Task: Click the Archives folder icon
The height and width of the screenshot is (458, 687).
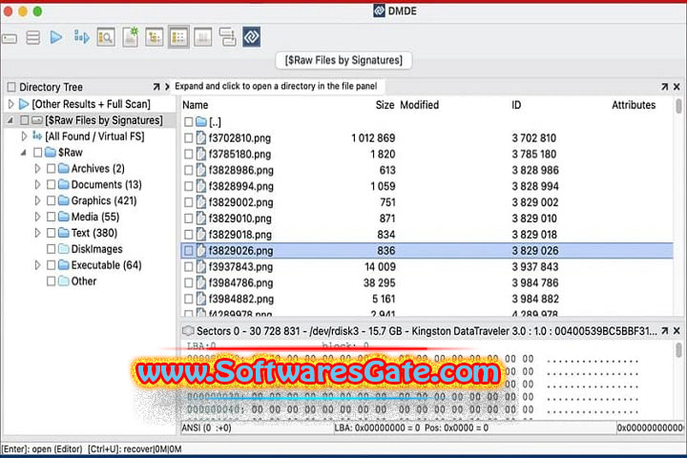Action: click(64, 168)
